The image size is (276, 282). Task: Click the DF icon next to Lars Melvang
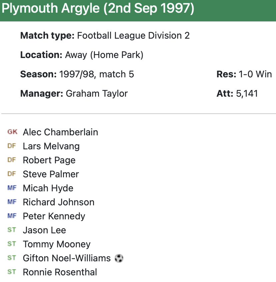12,146
